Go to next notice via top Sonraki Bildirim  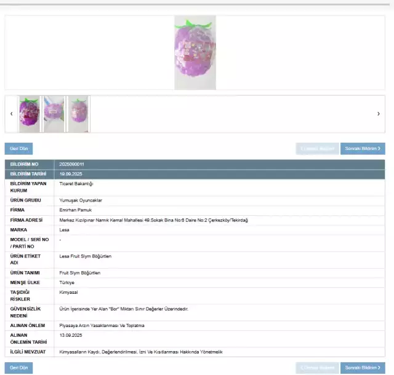[362, 148]
